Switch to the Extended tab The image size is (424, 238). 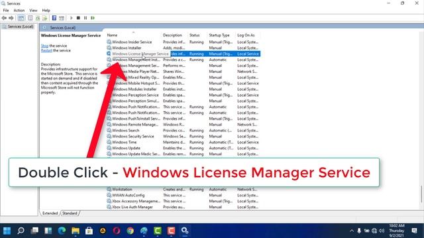50,213
